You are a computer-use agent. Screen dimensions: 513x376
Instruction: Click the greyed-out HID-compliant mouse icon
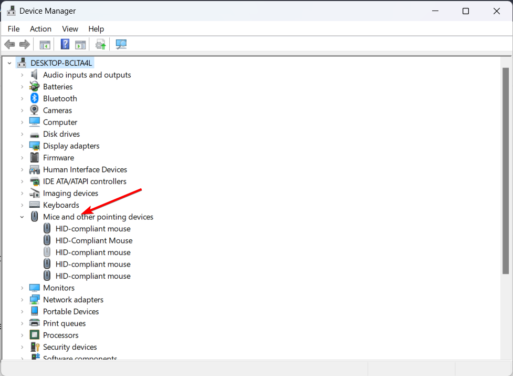47,252
